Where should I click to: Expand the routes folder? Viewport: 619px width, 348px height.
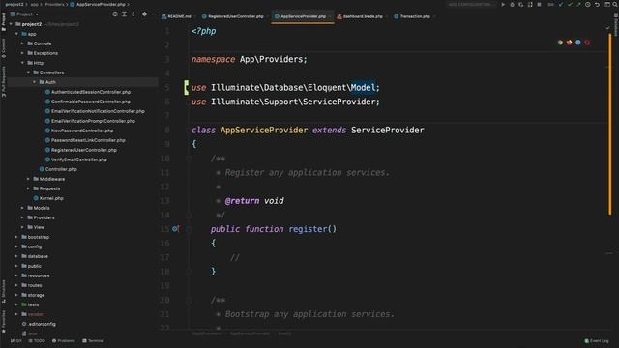click(16, 285)
